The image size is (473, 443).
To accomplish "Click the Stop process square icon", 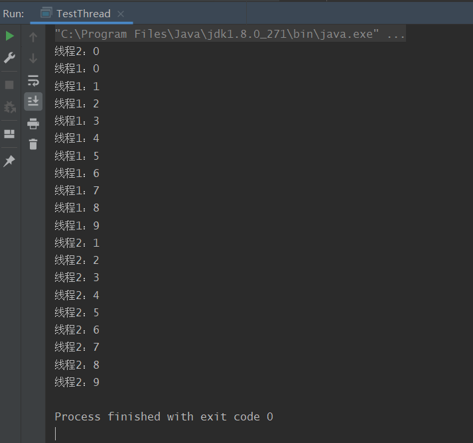I will [9, 85].
